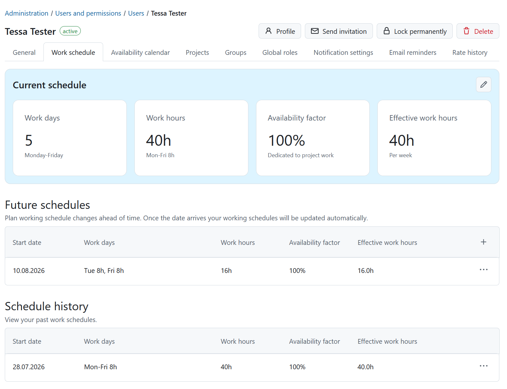Click the 'Tessa Tester' breadcrumb text
The height and width of the screenshot is (389, 507).
(169, 13)
